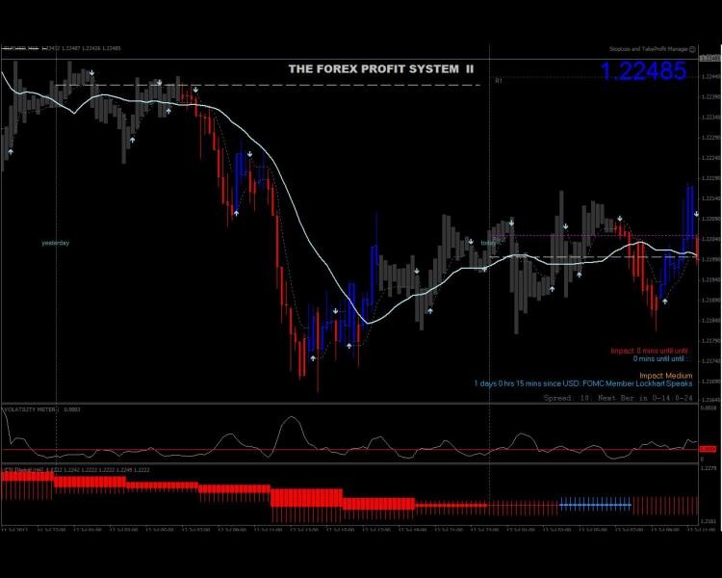
Task: Click the red volatility threshold value on the axis
Action: pyautogui.click(x=708, y=449)
